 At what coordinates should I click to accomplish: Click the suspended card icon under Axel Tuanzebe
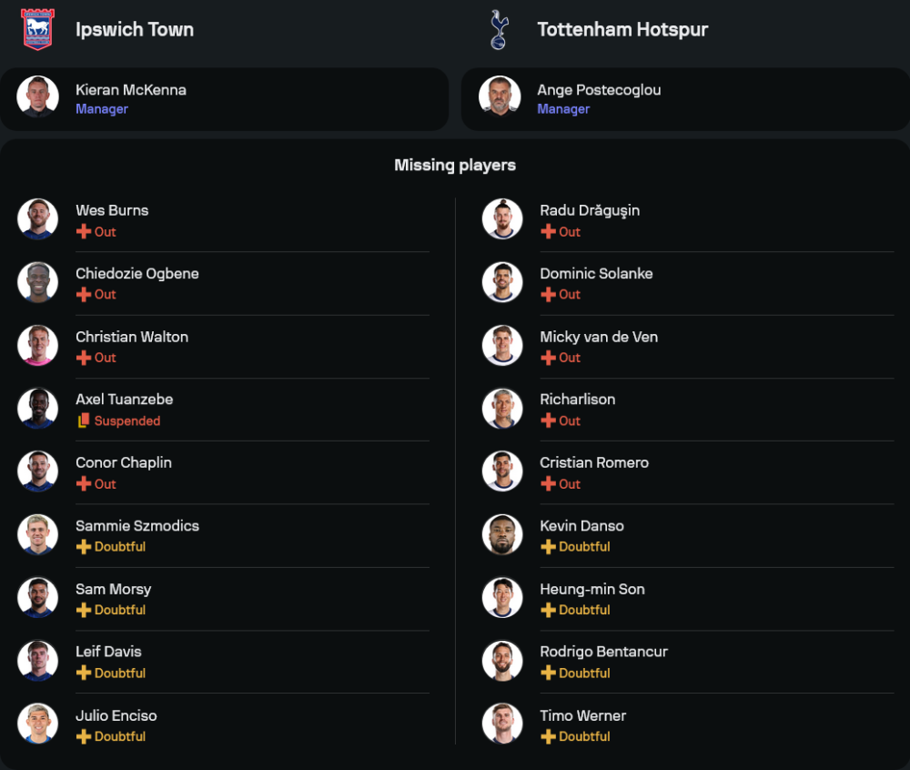tap(84, 420)
